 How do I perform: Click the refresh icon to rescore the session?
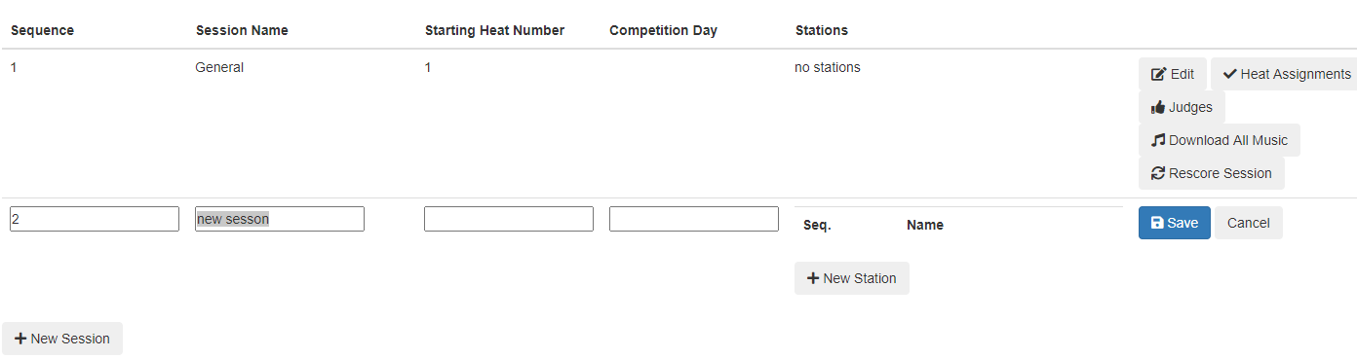click(x=1158, y=173)
